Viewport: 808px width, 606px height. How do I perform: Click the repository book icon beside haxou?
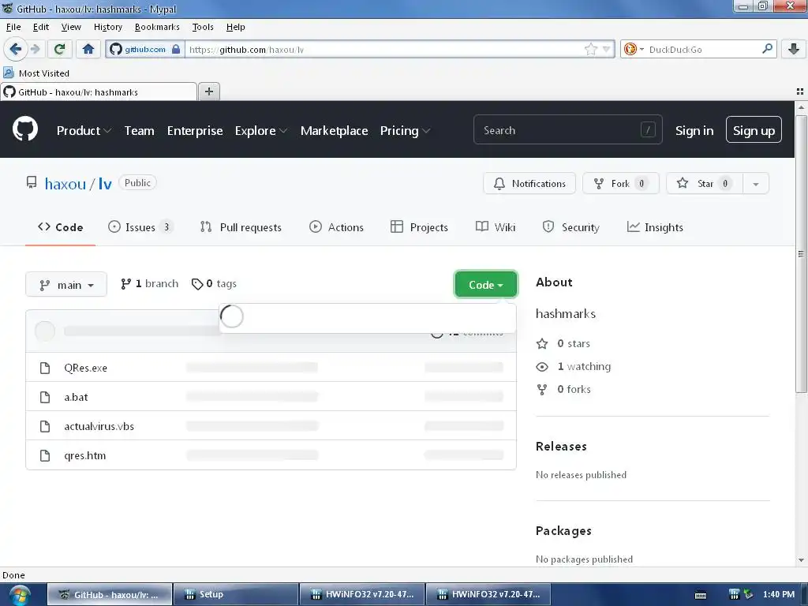[x=32, y=182]
